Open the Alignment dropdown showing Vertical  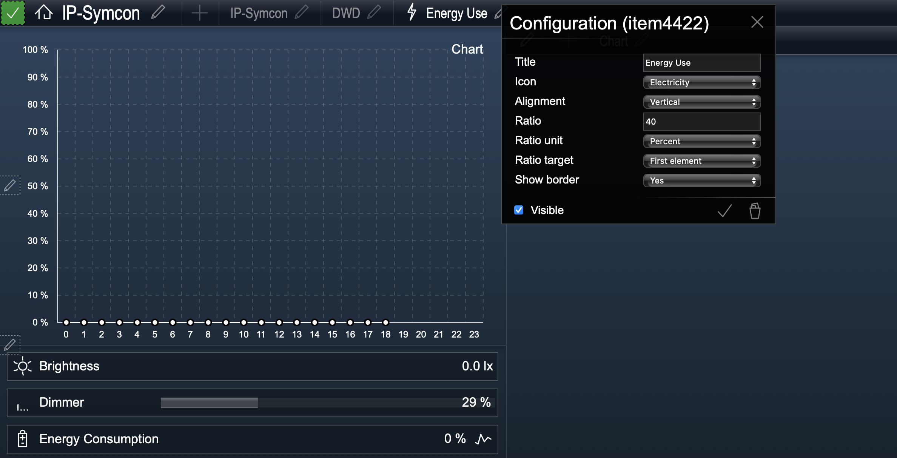point(701,102)
